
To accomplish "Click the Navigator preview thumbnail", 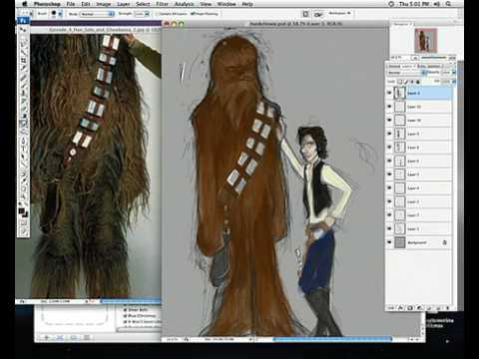I will (x=426, y=41).
